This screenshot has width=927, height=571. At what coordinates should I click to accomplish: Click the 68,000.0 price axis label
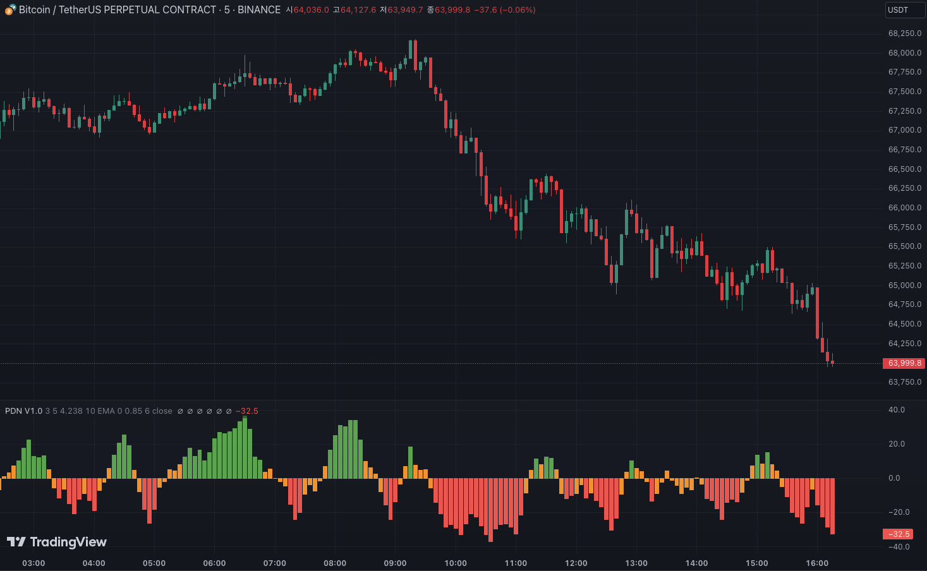(905, 53)
